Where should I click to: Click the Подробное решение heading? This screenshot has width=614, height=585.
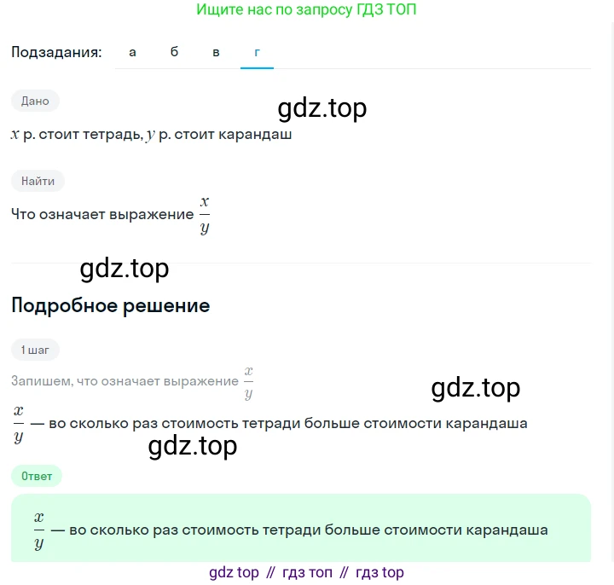[x=111, y=305]
